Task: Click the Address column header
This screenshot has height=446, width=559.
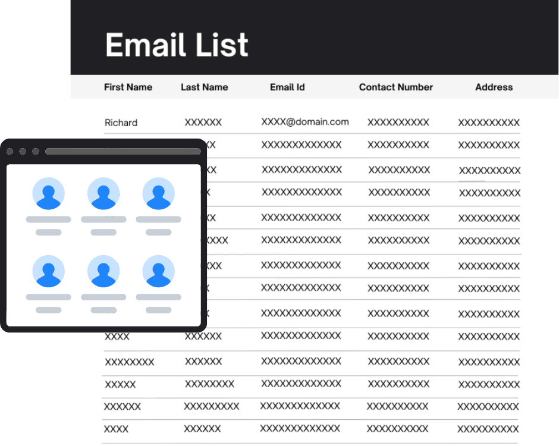Action: [x=494, y=87]
